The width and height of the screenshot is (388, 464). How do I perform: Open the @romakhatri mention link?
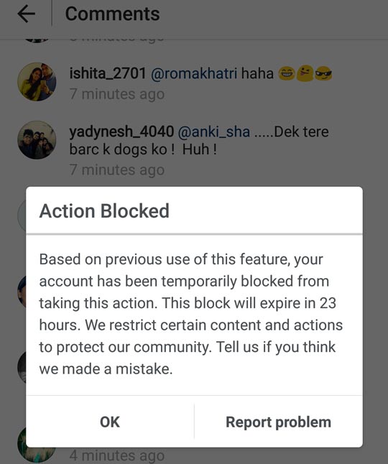pos(194,73)
